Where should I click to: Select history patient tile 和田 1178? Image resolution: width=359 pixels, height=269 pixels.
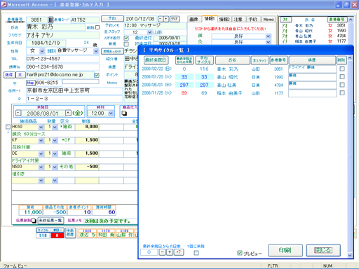[106, 233]
